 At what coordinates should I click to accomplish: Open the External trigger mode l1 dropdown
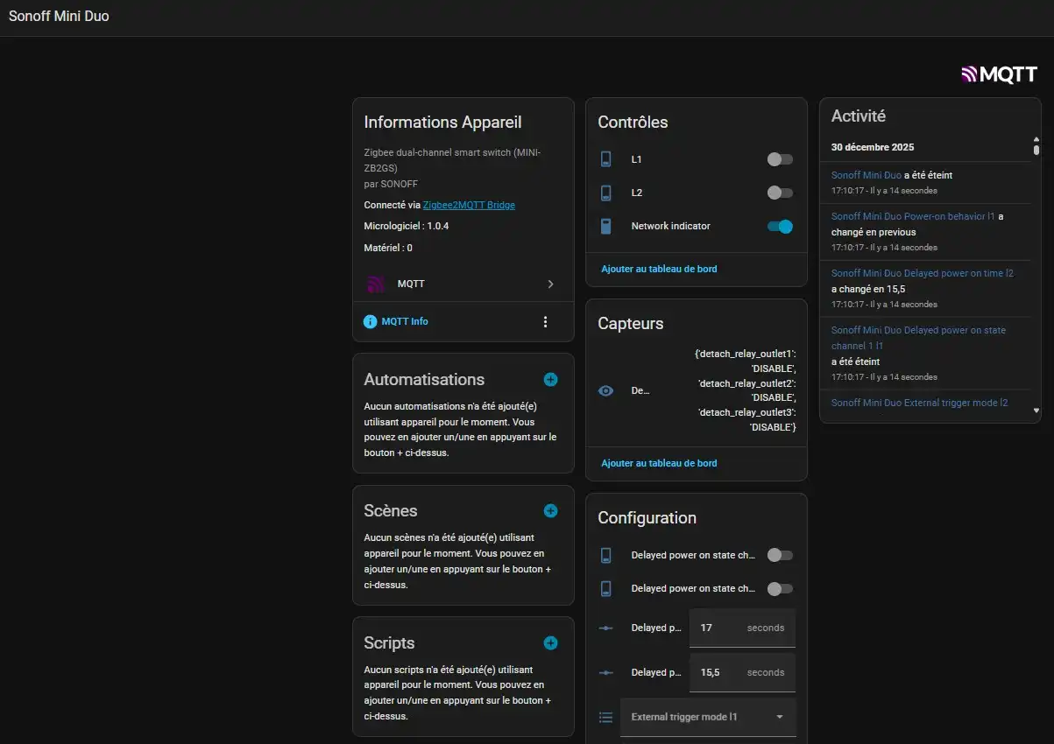tap(708, 717)
